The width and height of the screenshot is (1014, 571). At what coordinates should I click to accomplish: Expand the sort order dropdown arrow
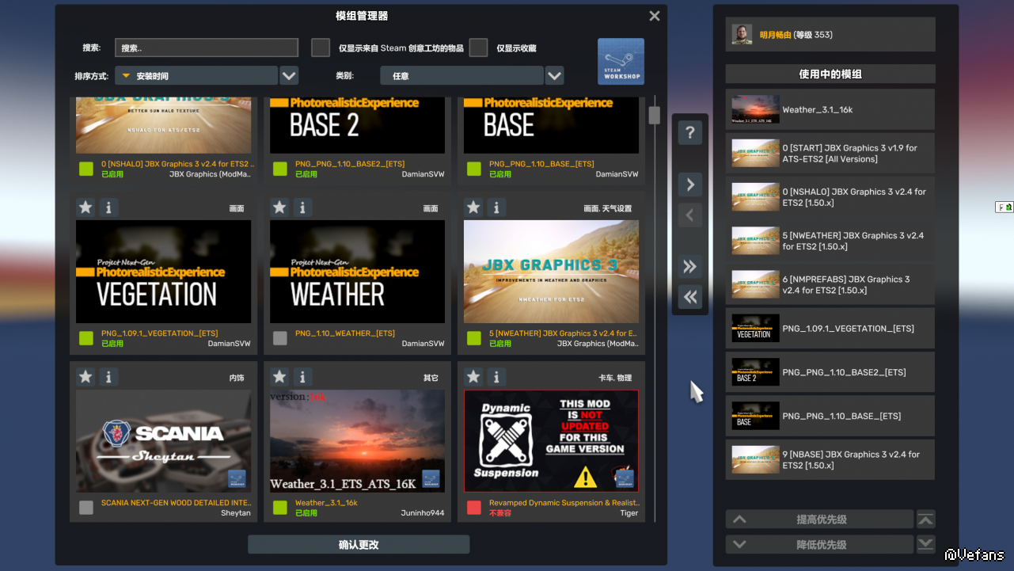click(x=289, y=76)
